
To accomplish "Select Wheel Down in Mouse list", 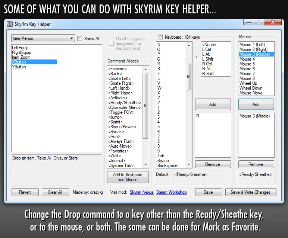I will coord(251,88).
